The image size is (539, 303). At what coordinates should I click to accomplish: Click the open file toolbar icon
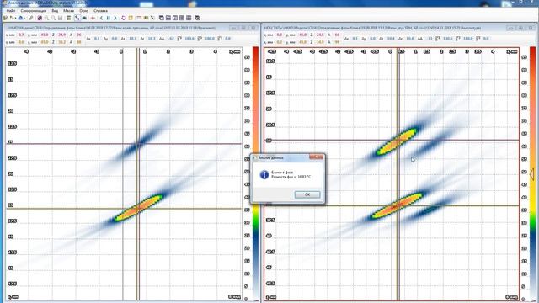pos(5,18)
